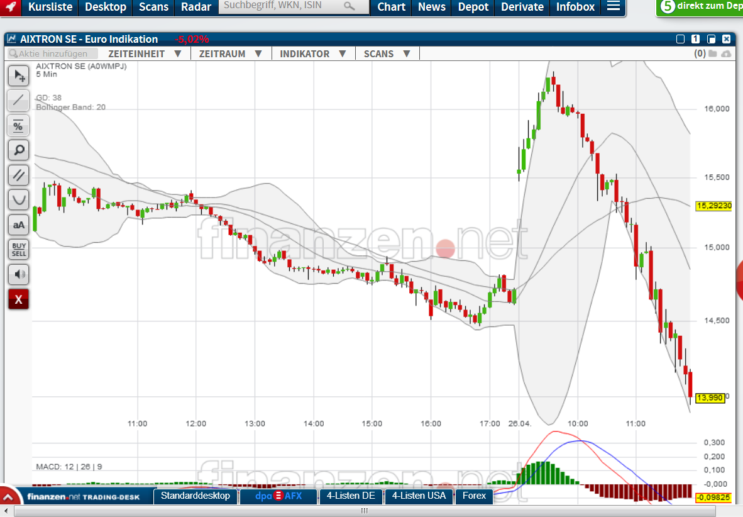
Task: Open the hamburger menu icon
Action: click(613, 6)
